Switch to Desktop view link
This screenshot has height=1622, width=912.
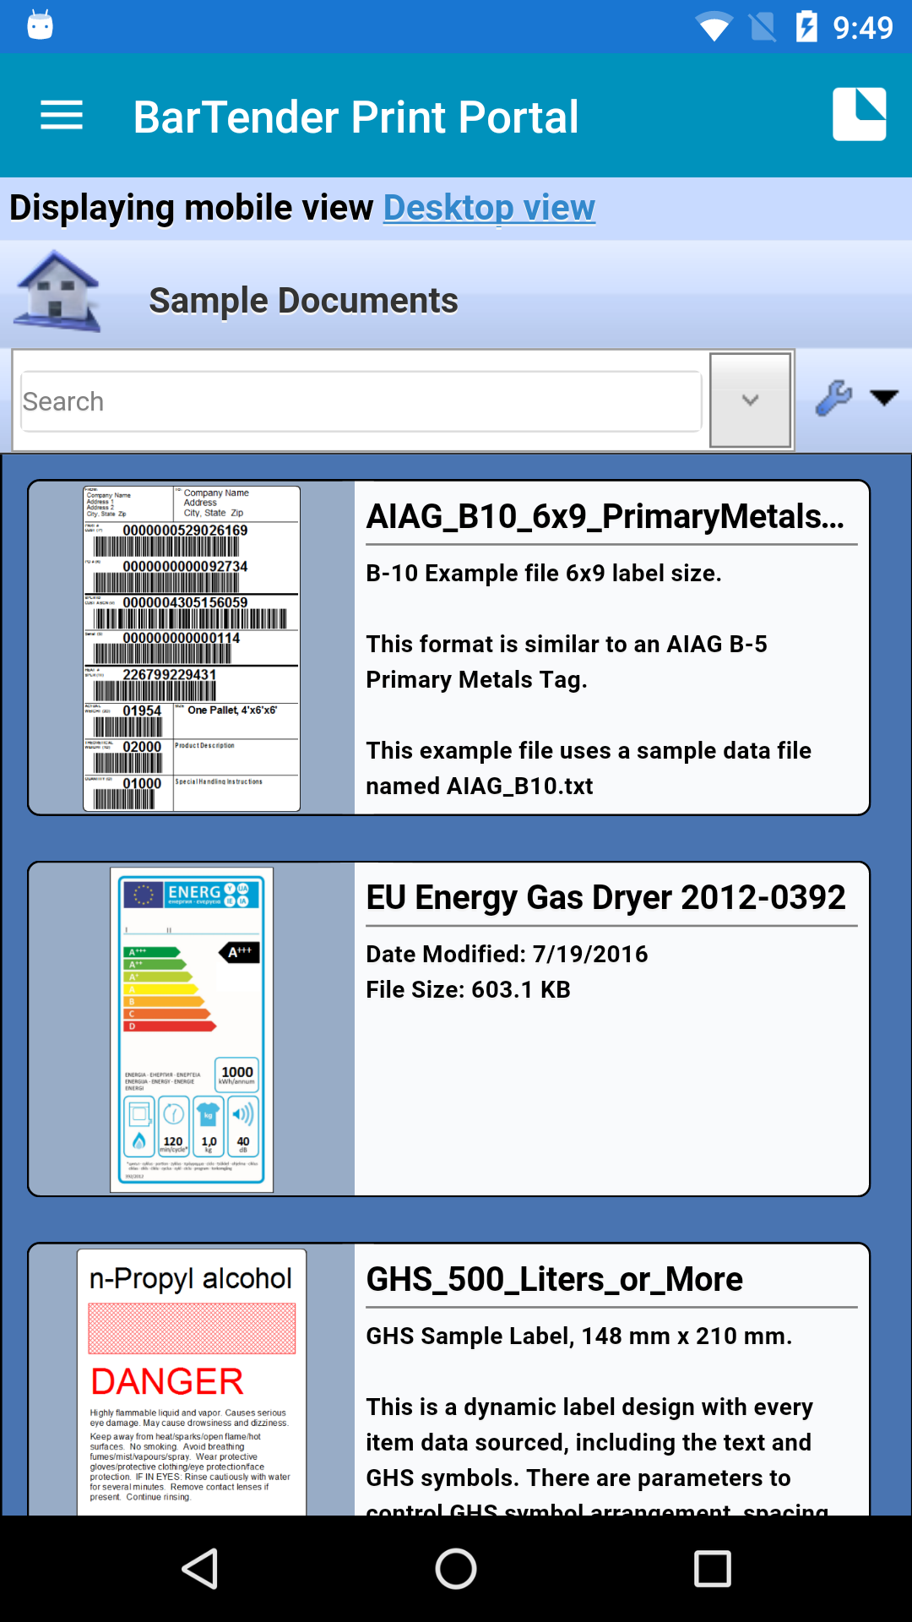(490, 208)
